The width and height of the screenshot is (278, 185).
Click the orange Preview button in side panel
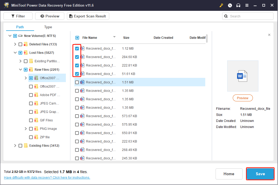(x=243, y=98)
